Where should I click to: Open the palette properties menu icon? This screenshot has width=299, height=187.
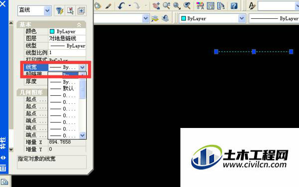click(x=3, y=168)
